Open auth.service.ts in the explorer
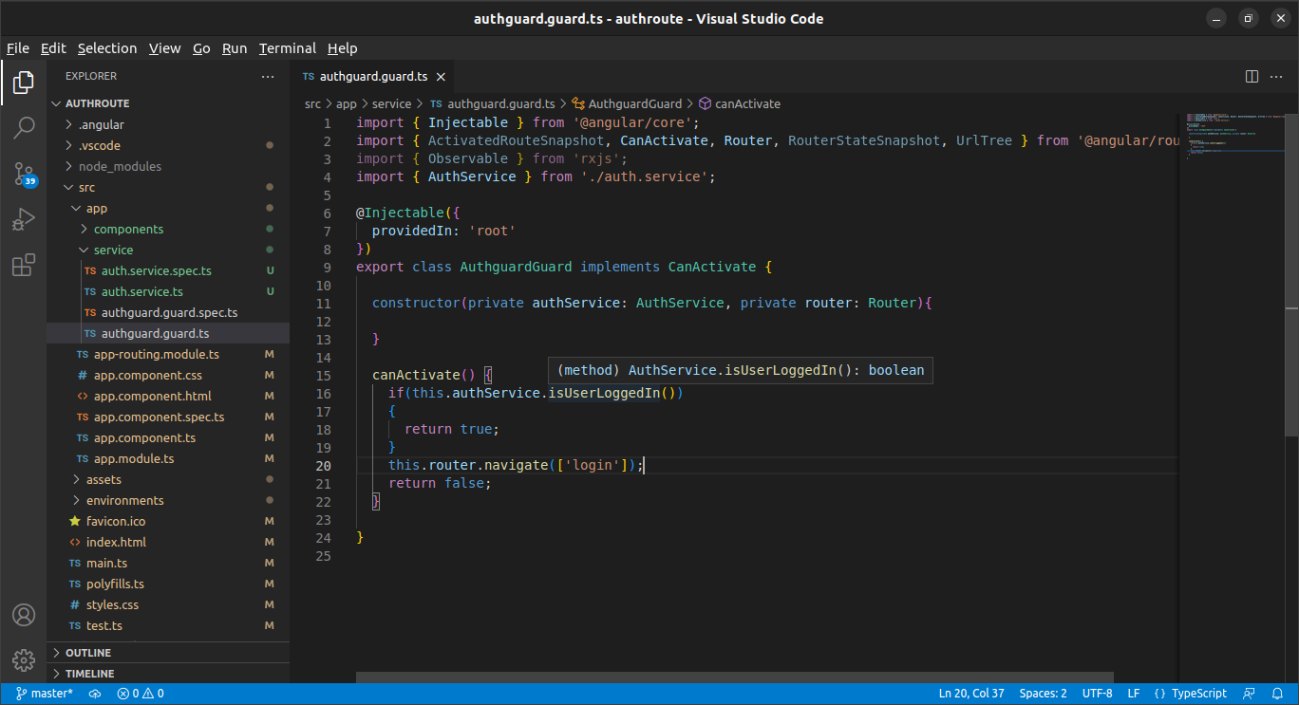Screen dimensions: 1299x705 point(168,291)
